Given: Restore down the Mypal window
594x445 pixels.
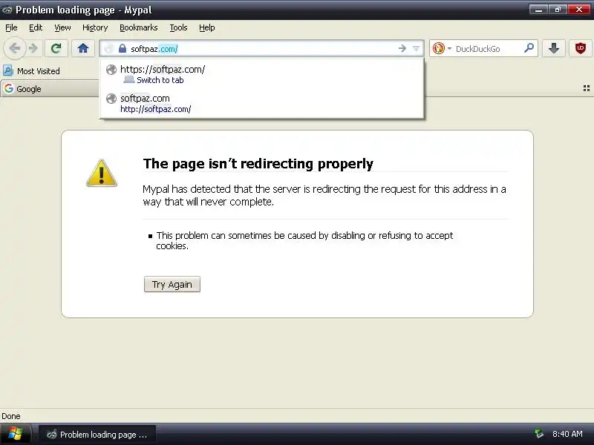Looking at the screenshot, I should [558, 9].
